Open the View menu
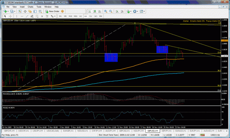The image size is (230, 138). coord(14,7)
